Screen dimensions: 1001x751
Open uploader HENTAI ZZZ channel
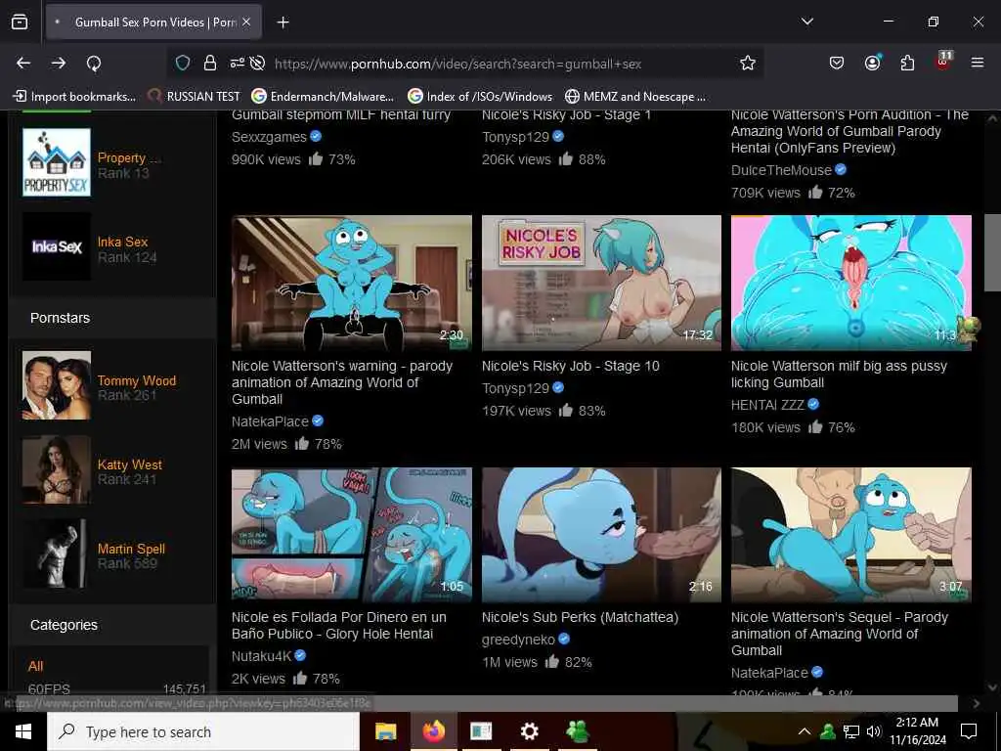767,405
